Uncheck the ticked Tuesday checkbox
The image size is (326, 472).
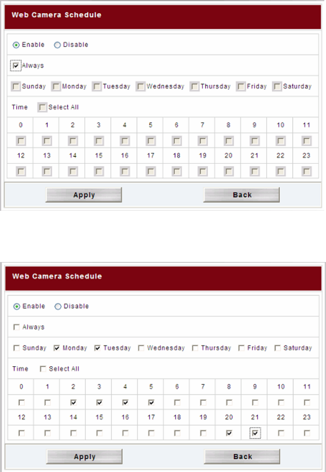click(x=97, y=348)
